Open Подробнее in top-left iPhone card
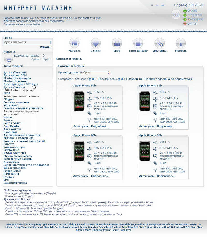207x237 pixels. [x=100, y=126]
